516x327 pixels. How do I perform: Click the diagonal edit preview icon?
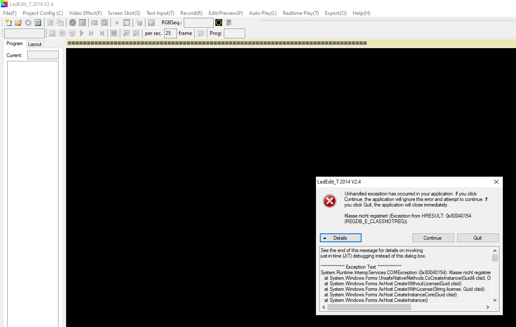(151, 23)
